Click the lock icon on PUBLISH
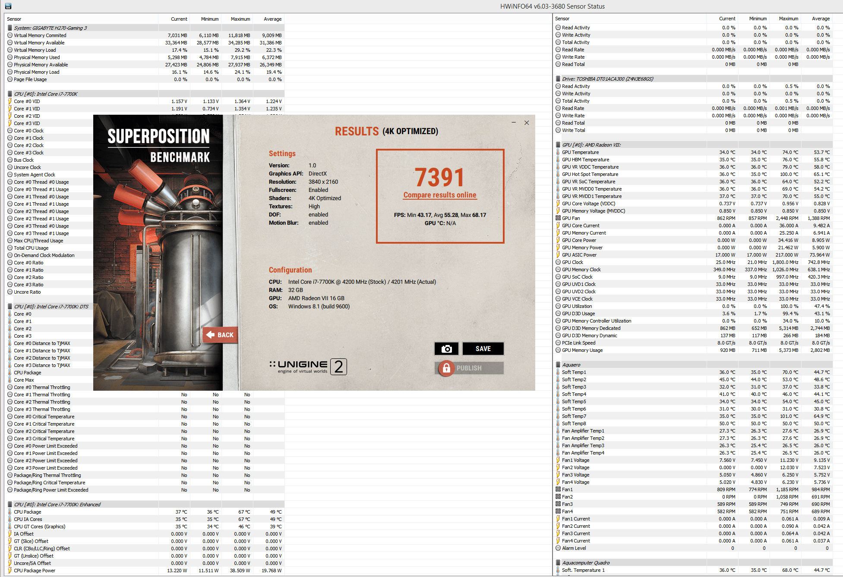Screen dimensions: 843x577 (x=446, y=368)
